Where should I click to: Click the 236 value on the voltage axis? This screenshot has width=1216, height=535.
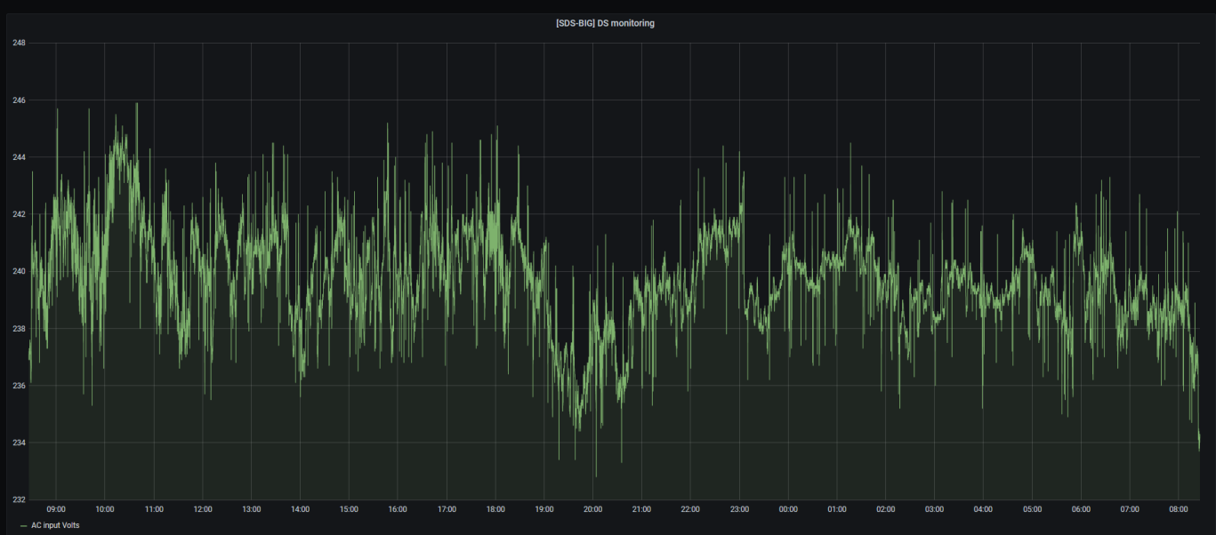[x=19, y=386]
